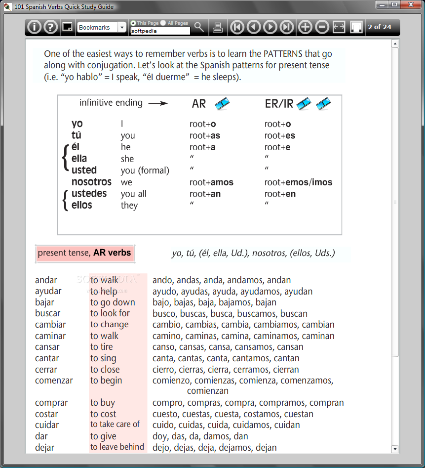Open the info (i) button
Screen dimensions: 425x468
click(34, 27)
